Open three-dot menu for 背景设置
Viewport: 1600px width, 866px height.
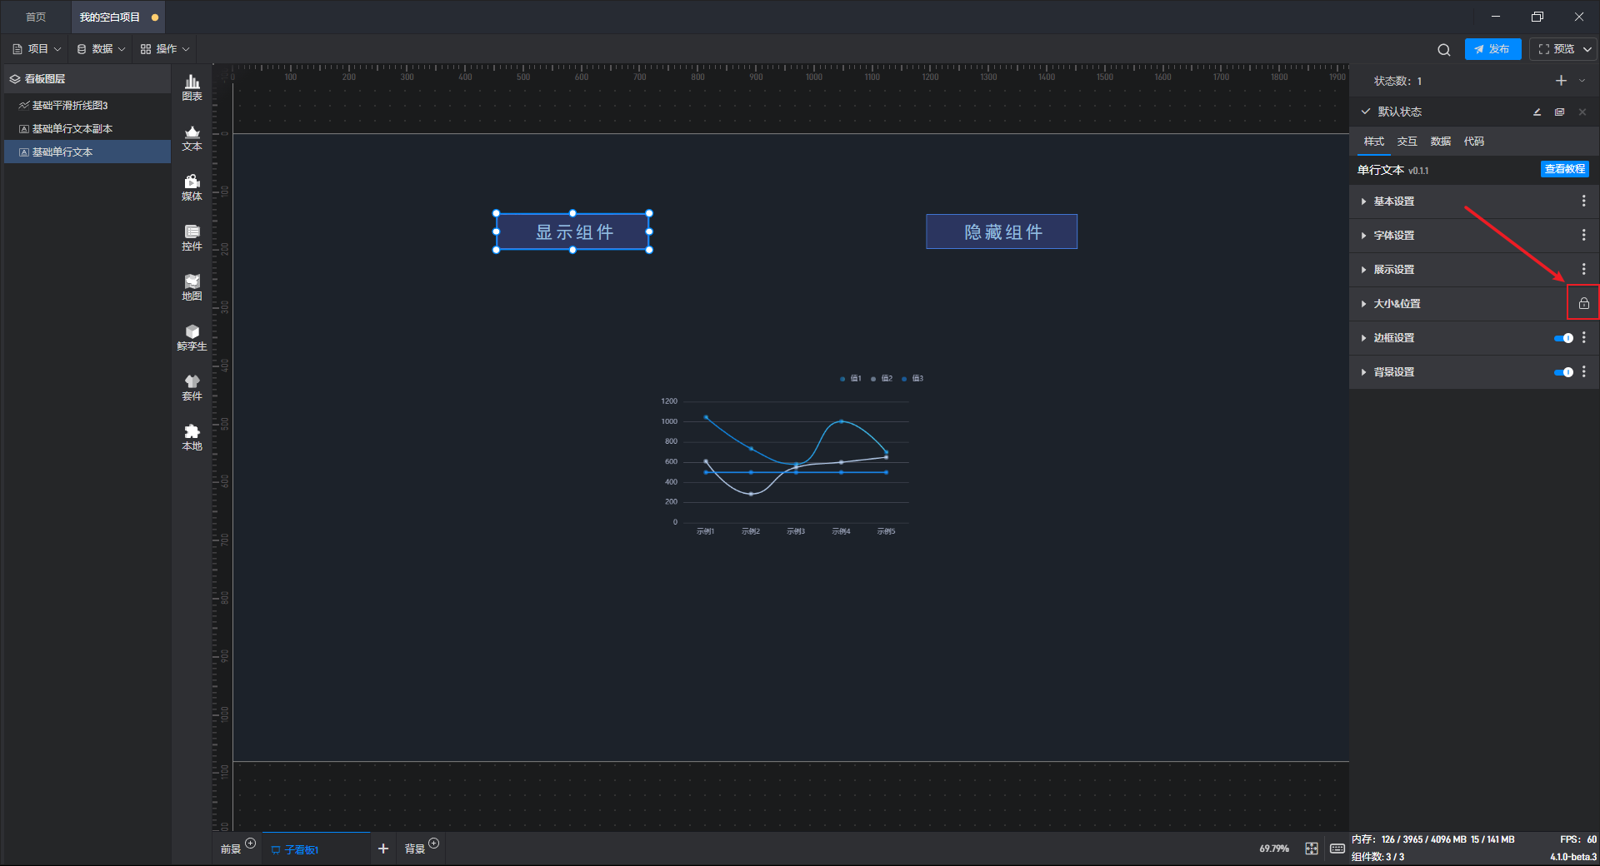1583,371
